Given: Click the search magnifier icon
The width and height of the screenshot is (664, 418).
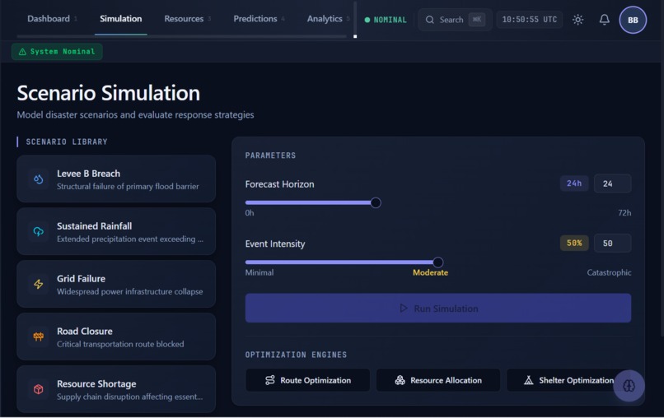Looking at the screenshot, I should [x=430, y=20].
